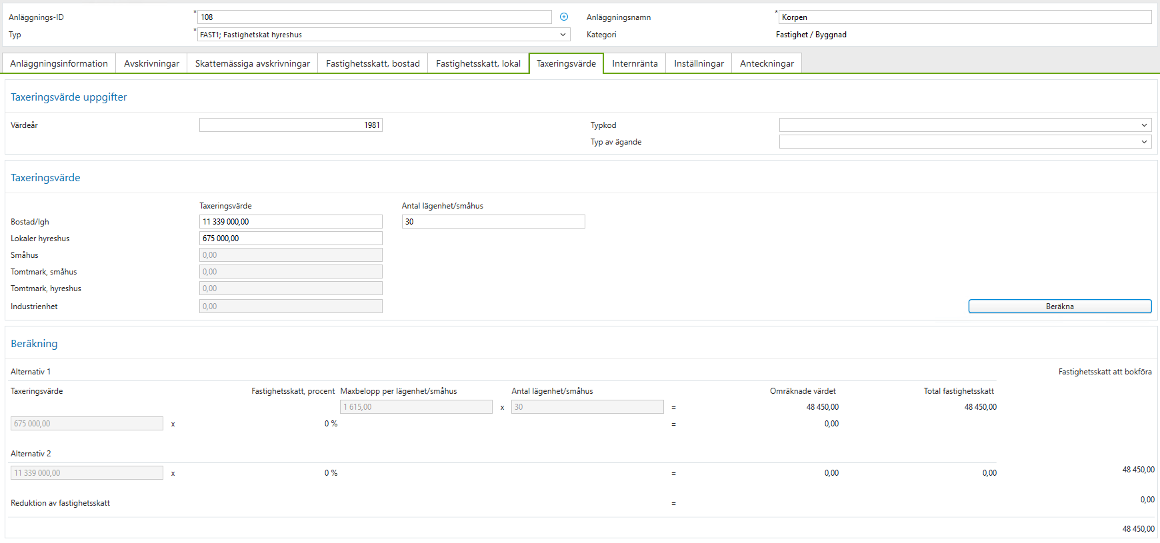Viewport: 1160px width, 543px height.
Task: Click the Anläggnings-ID field containing 108
Action: pyautogui.click(x=375, y=17)
